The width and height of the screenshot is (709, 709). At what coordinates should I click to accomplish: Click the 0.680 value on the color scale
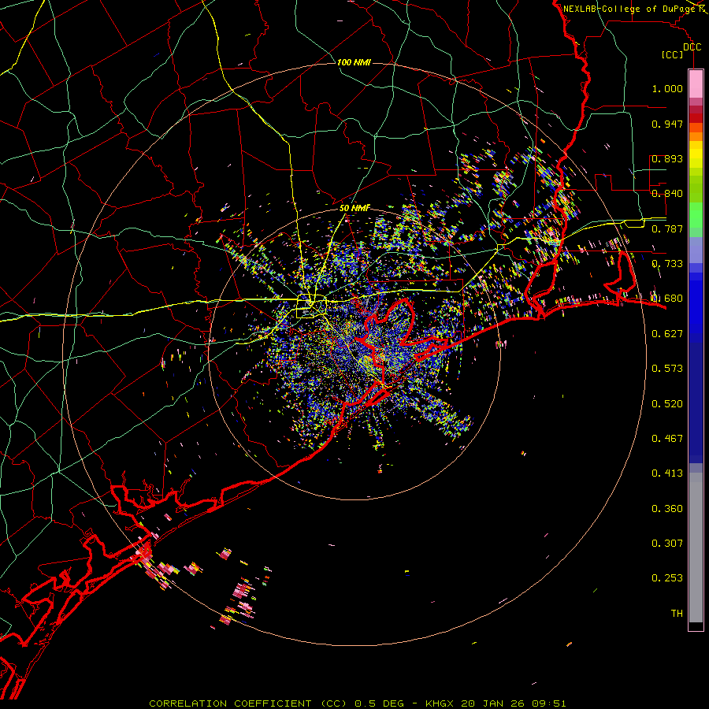[667, 299]
